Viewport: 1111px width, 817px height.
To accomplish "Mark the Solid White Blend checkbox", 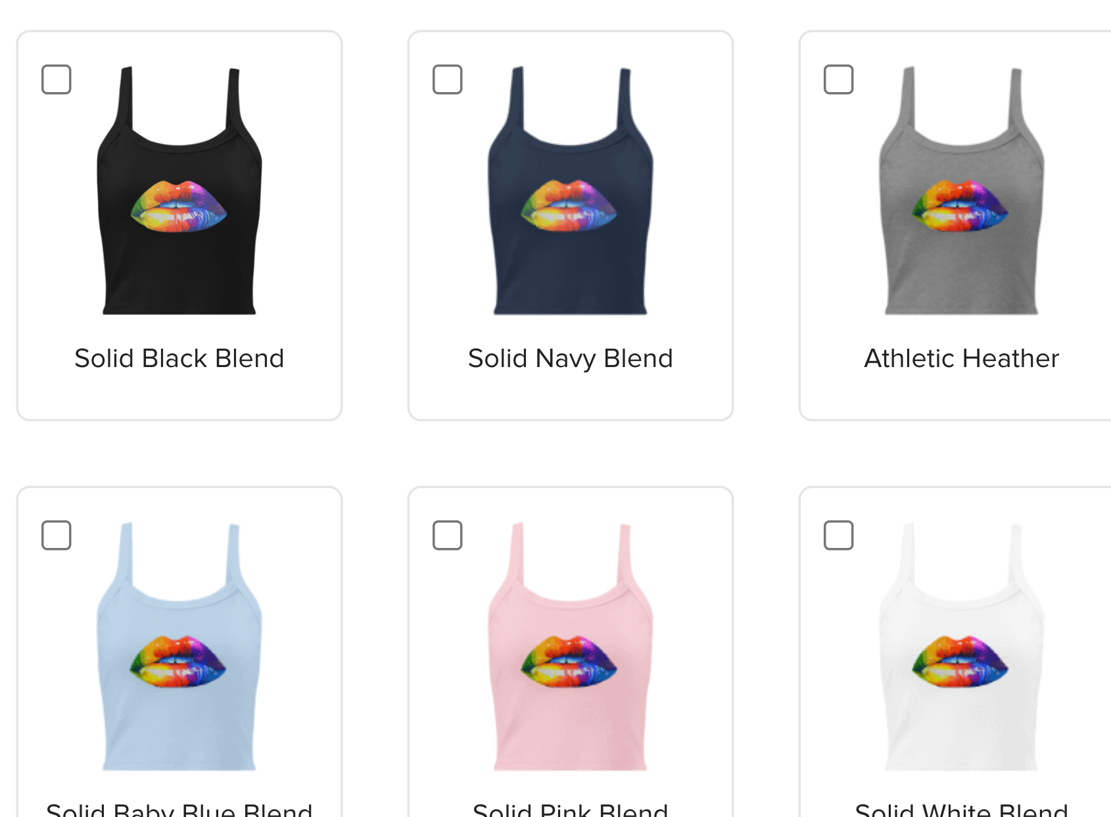I will click(x=839, y=535).
